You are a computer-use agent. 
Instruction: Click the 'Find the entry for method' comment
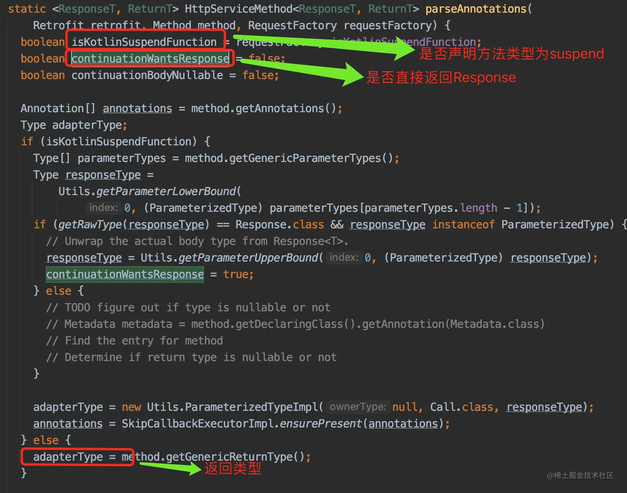134,340
